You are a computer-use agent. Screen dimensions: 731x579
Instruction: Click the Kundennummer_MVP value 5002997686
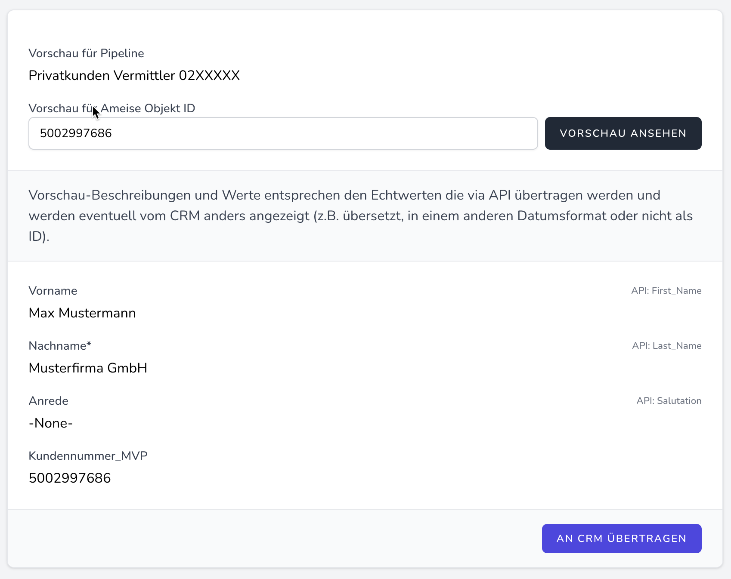tap(70, 478)
